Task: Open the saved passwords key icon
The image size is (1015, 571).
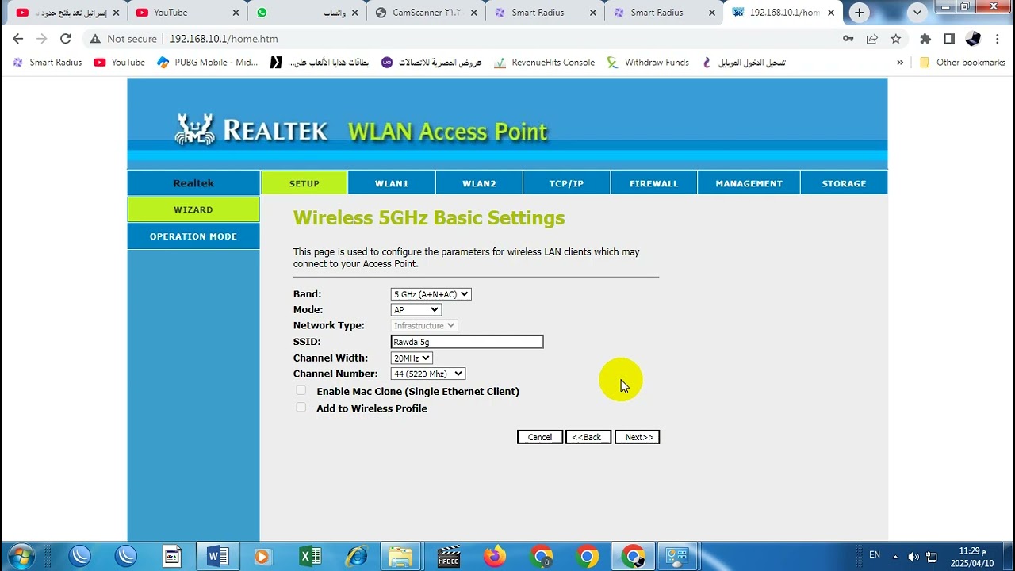Action: pyautogui.click(x=848, y=39)
